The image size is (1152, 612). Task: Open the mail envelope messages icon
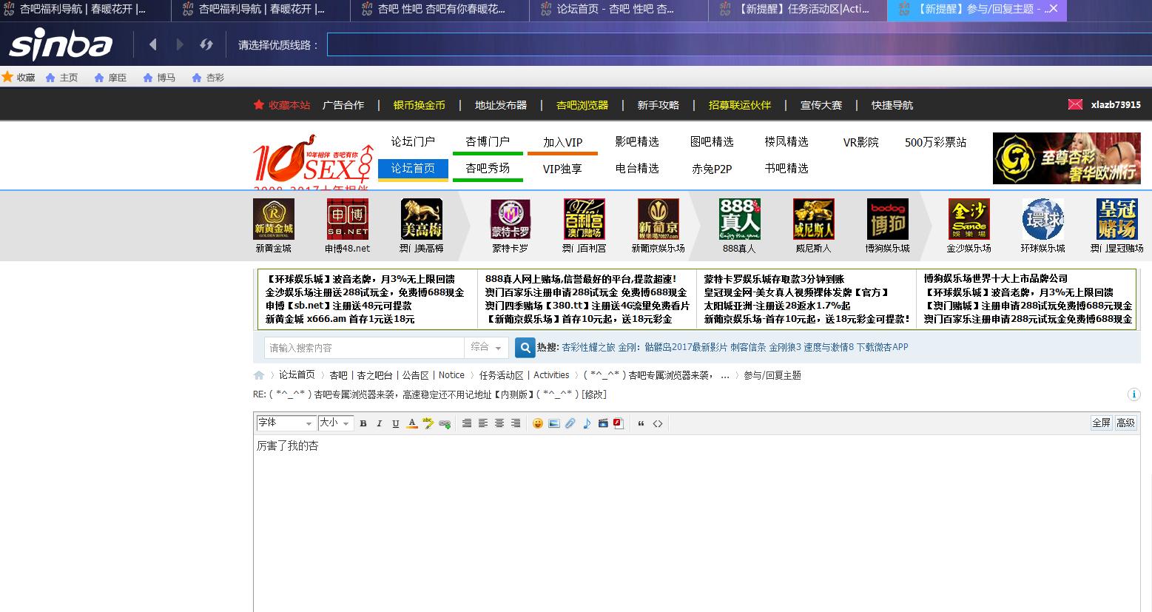(1075, 105)
